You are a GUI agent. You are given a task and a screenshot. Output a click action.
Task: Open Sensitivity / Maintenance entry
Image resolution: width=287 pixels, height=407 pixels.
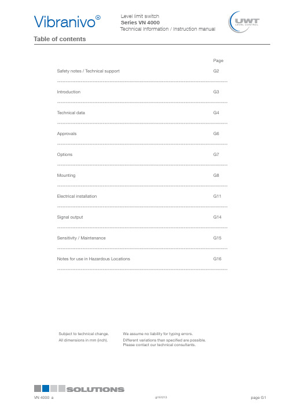[x=82, y=238]
